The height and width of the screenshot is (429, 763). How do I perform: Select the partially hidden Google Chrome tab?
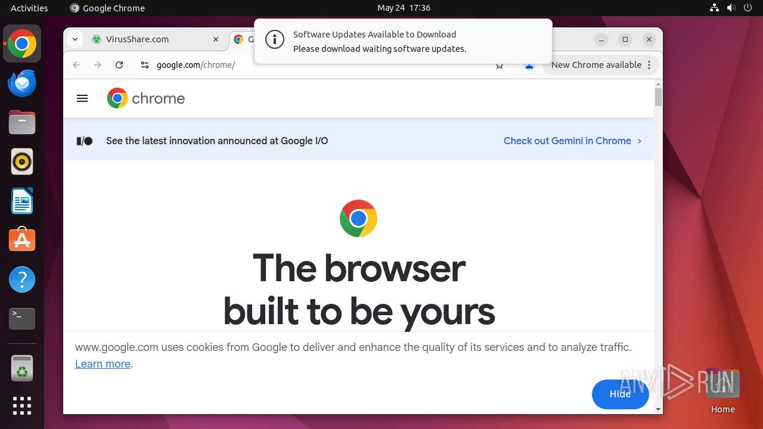pos(242,39)
